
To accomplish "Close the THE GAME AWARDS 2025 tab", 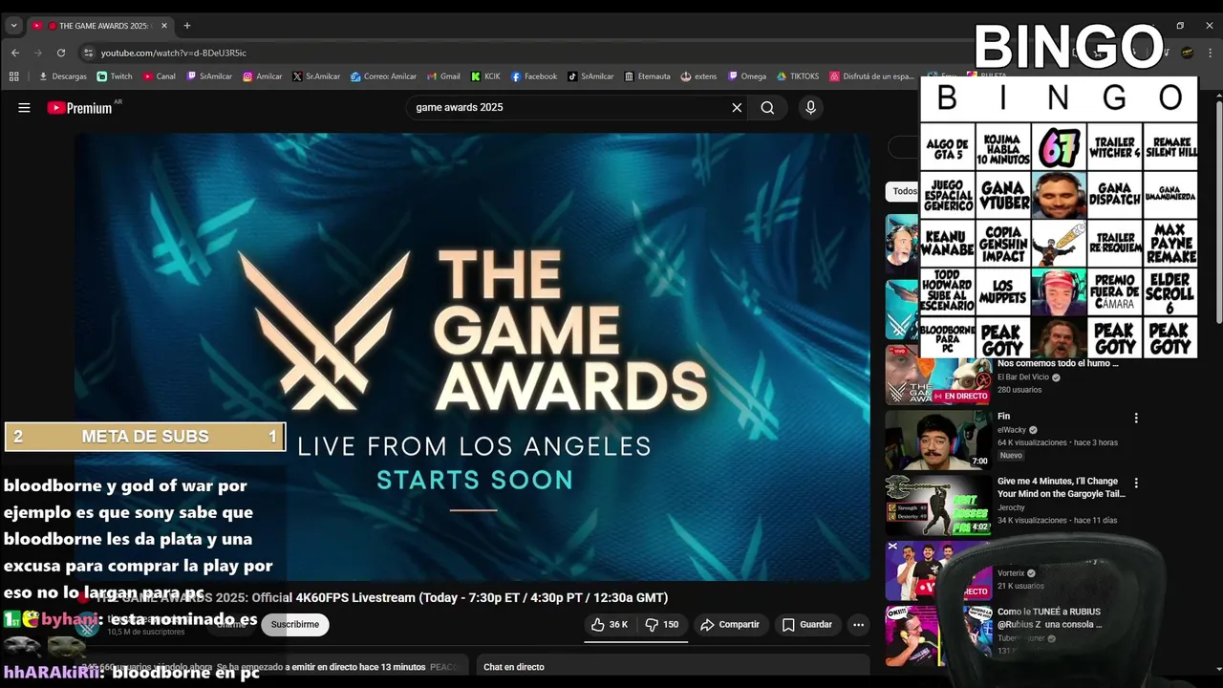I will click(164, 26).
